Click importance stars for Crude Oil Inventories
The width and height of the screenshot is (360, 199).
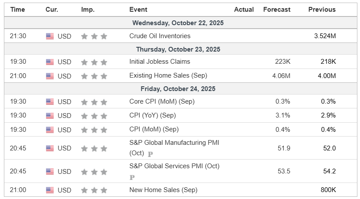94,36
